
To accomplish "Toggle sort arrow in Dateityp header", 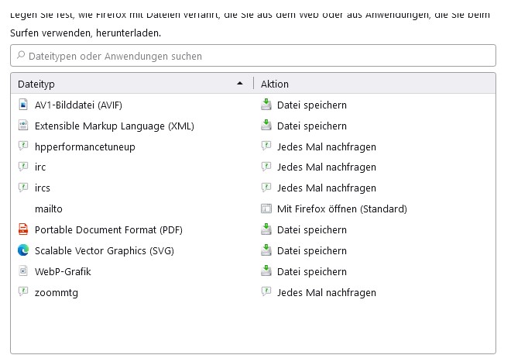I will coord(240,83).
